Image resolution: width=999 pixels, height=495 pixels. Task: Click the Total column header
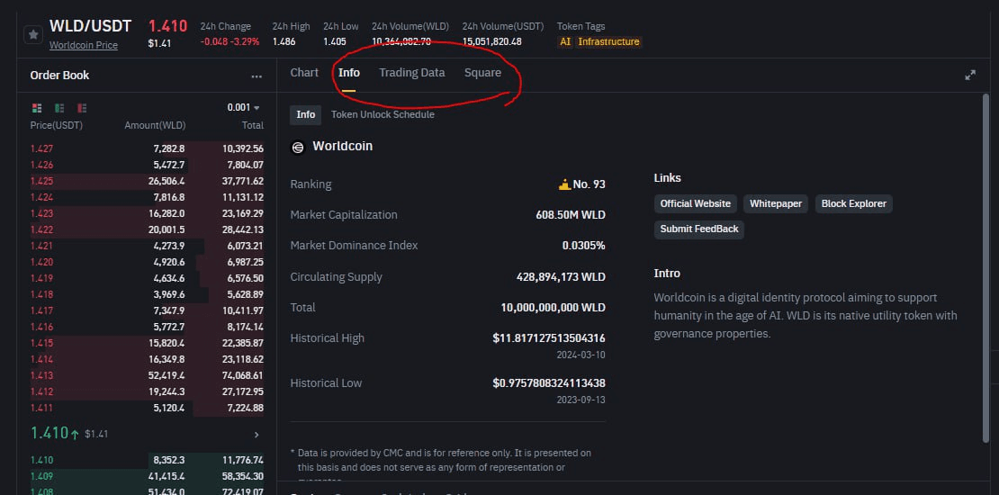(x=252, y=125)
